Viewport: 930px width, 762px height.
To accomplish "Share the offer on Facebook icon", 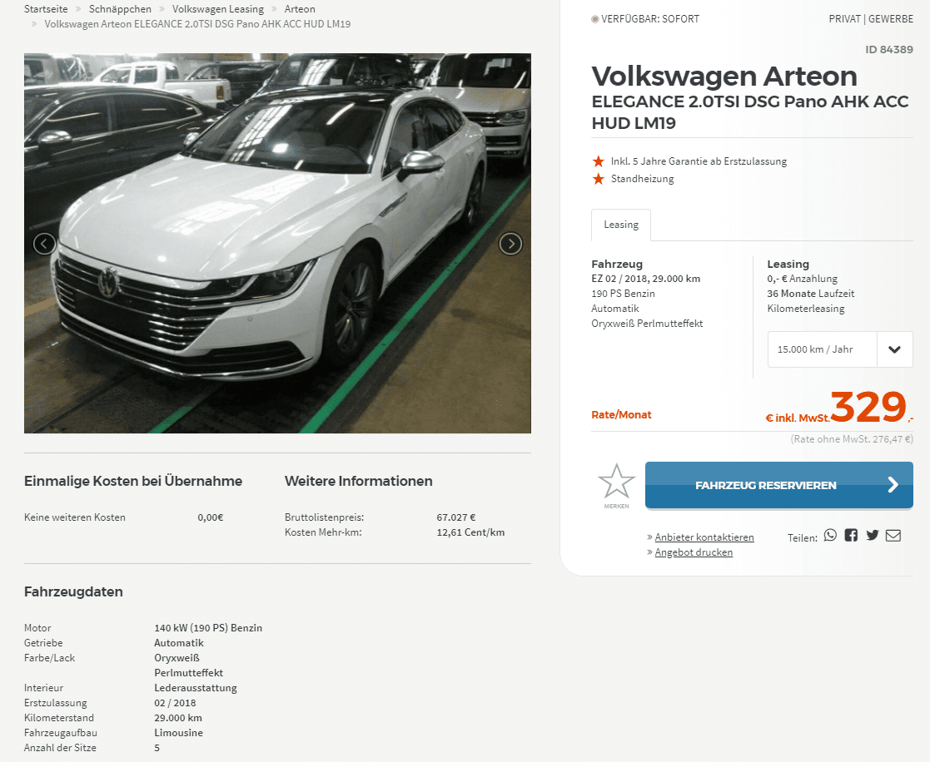I will [x=851, y=536].
